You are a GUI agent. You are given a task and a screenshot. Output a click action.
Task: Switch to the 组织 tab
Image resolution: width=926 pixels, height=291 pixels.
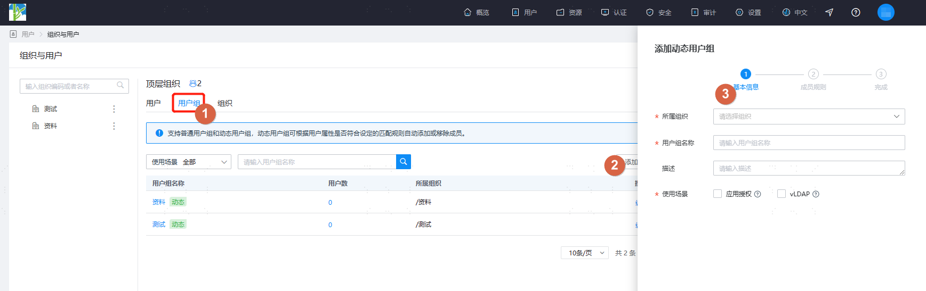click(225, 103)
